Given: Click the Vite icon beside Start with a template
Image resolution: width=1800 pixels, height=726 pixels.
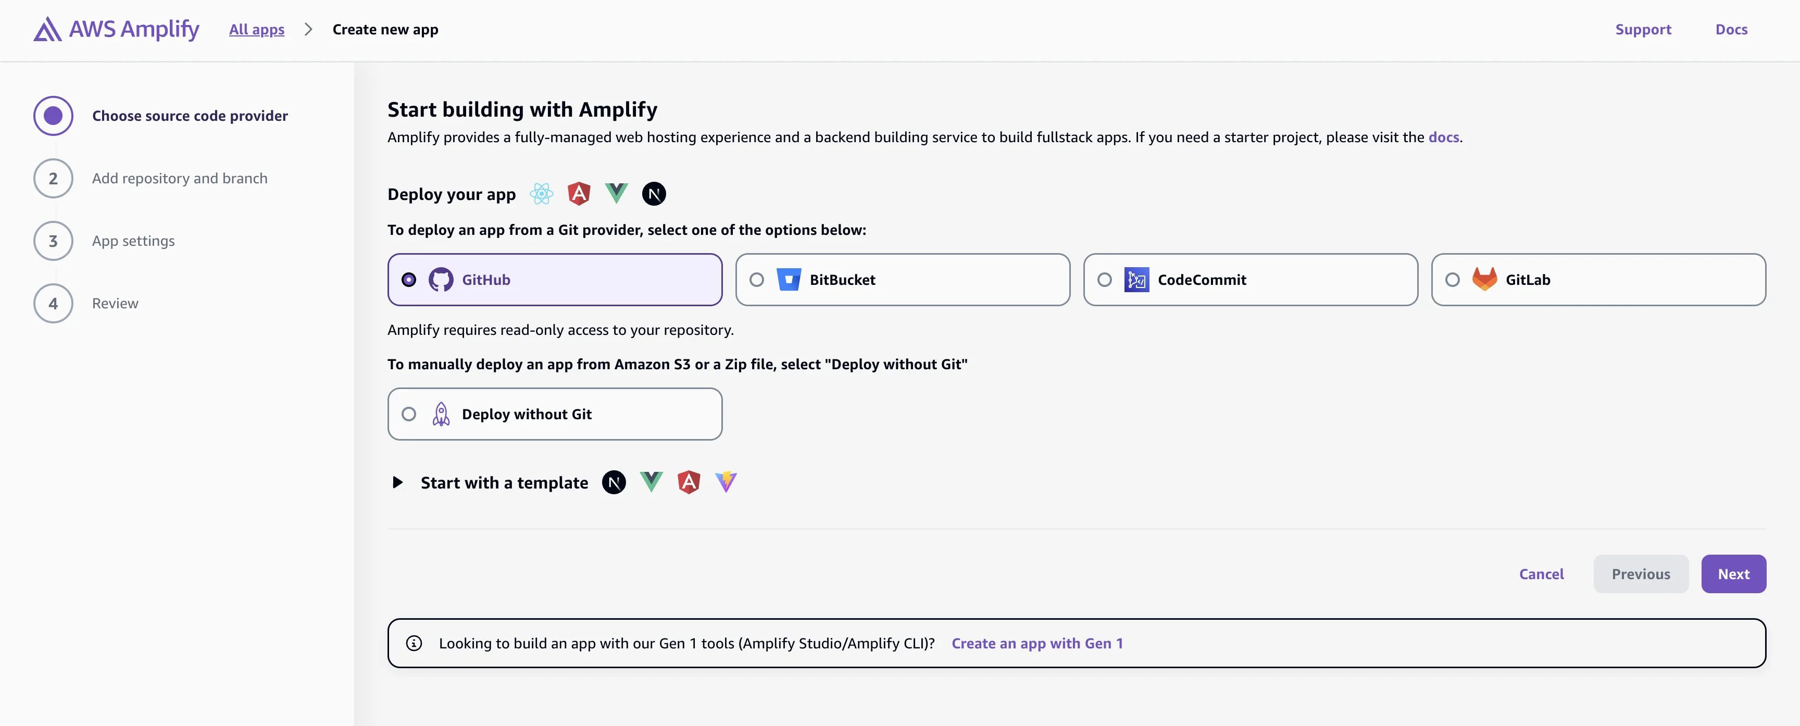Looking at the screenshot, I should [x=726, y=481].
